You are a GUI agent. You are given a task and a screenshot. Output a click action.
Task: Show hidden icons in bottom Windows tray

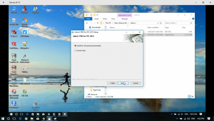pyautogui.click(x=177, y=119)
